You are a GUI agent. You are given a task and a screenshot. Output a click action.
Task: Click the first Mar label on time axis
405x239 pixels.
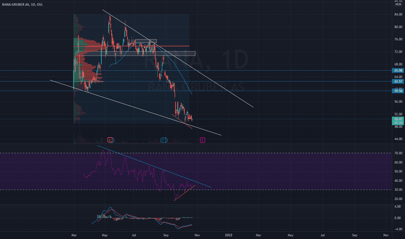(74, 235)
